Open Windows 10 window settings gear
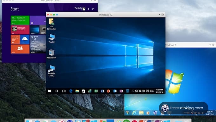 (x=163, y=15)
